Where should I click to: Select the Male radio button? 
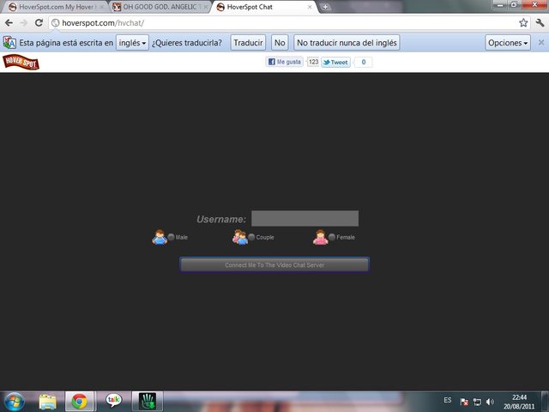tap(171, 237)
